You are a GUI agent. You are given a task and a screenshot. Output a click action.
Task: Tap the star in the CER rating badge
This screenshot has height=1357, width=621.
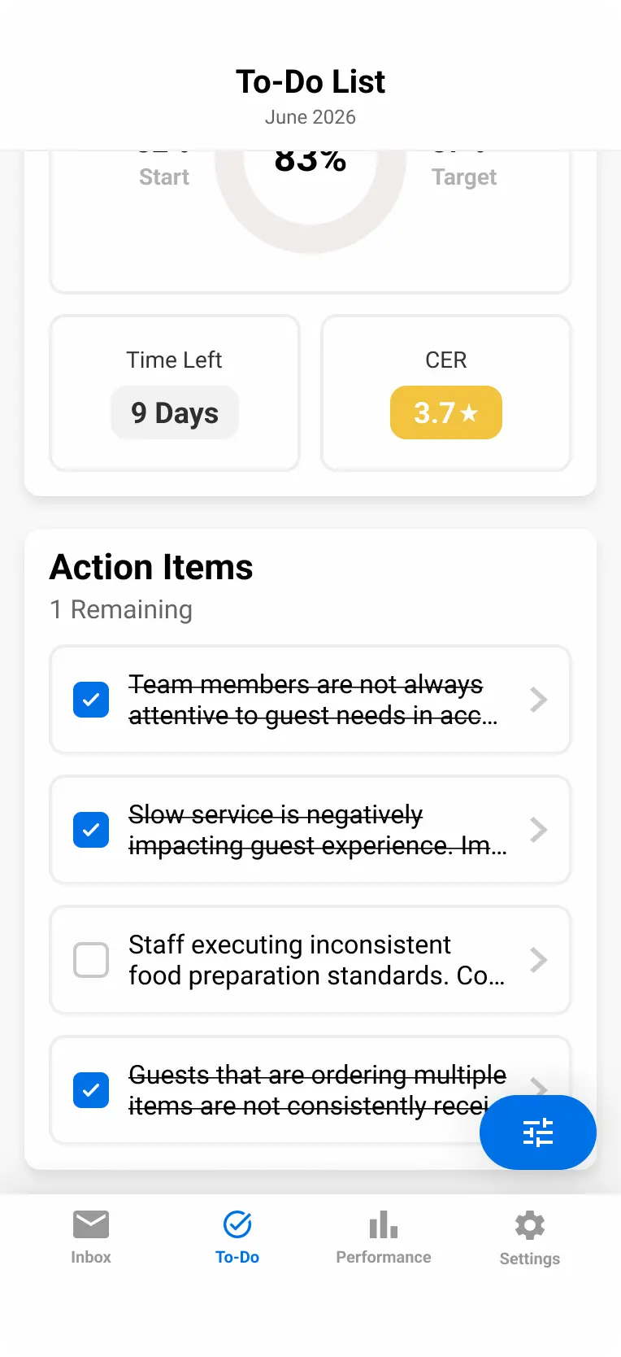click(x=469, y=413)
